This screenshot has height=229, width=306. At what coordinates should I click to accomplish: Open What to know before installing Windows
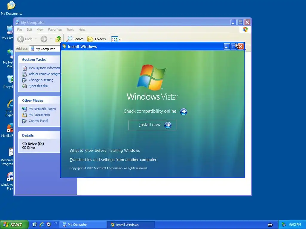pyautogui.click(x=105, y=150)
